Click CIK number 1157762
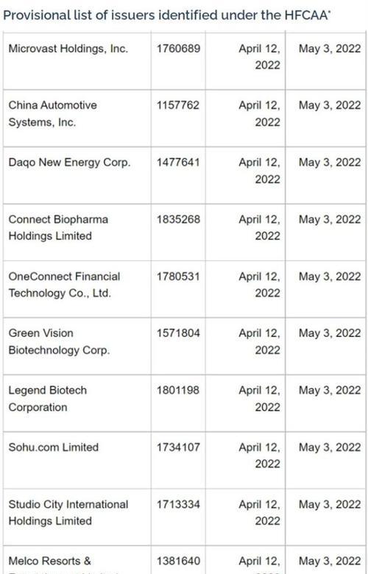 tap(178, 105)
